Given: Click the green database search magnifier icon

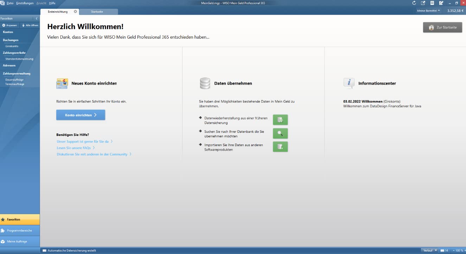Looking at the screenshot, I should [280, 133].
